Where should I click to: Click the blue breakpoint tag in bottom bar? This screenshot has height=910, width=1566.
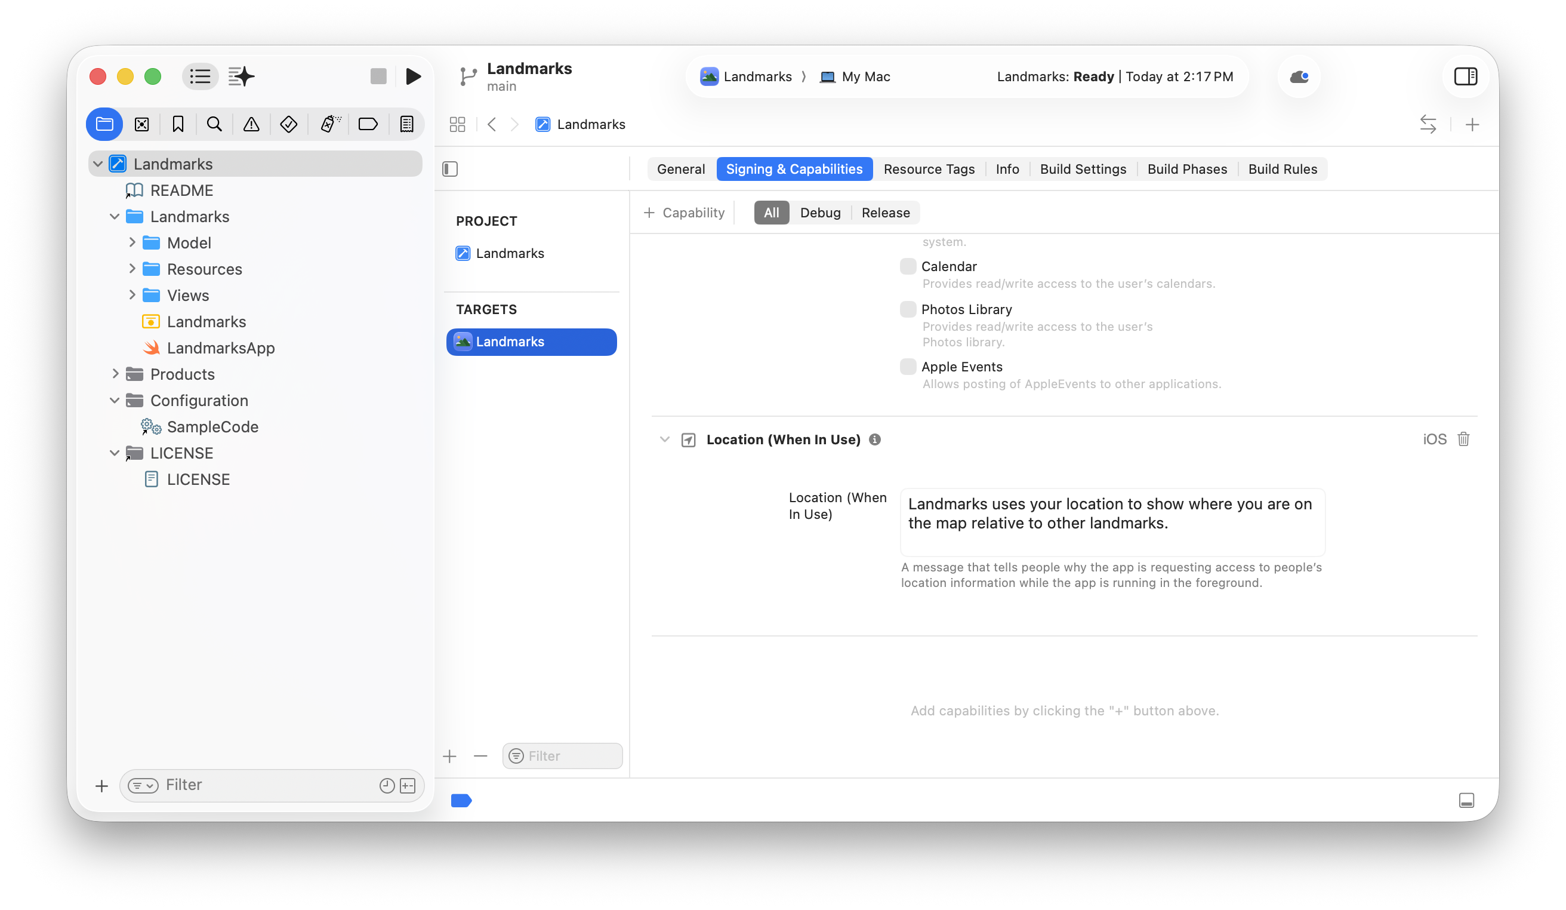pos(461,801)
